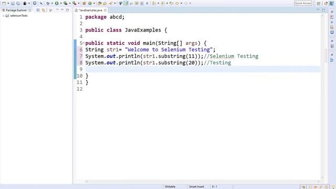The image size is (336, 189).
Task: Click the Back navigation yellow arrow
Action: (x=177, y=3)
